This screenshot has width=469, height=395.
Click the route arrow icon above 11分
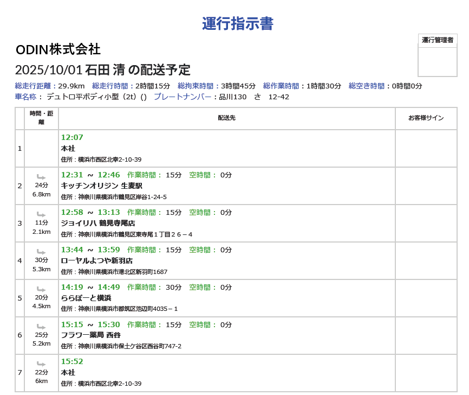click(x=41, y=214)
